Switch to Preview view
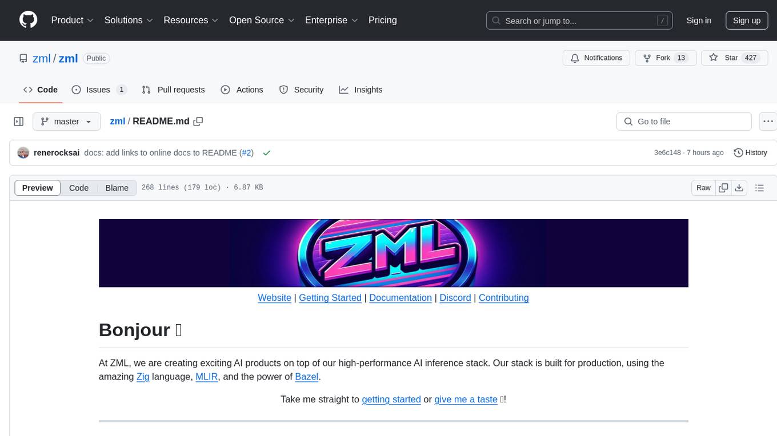The width and height of the screenshot is (777, 436). pyautogui.click(x=38, y=188)
